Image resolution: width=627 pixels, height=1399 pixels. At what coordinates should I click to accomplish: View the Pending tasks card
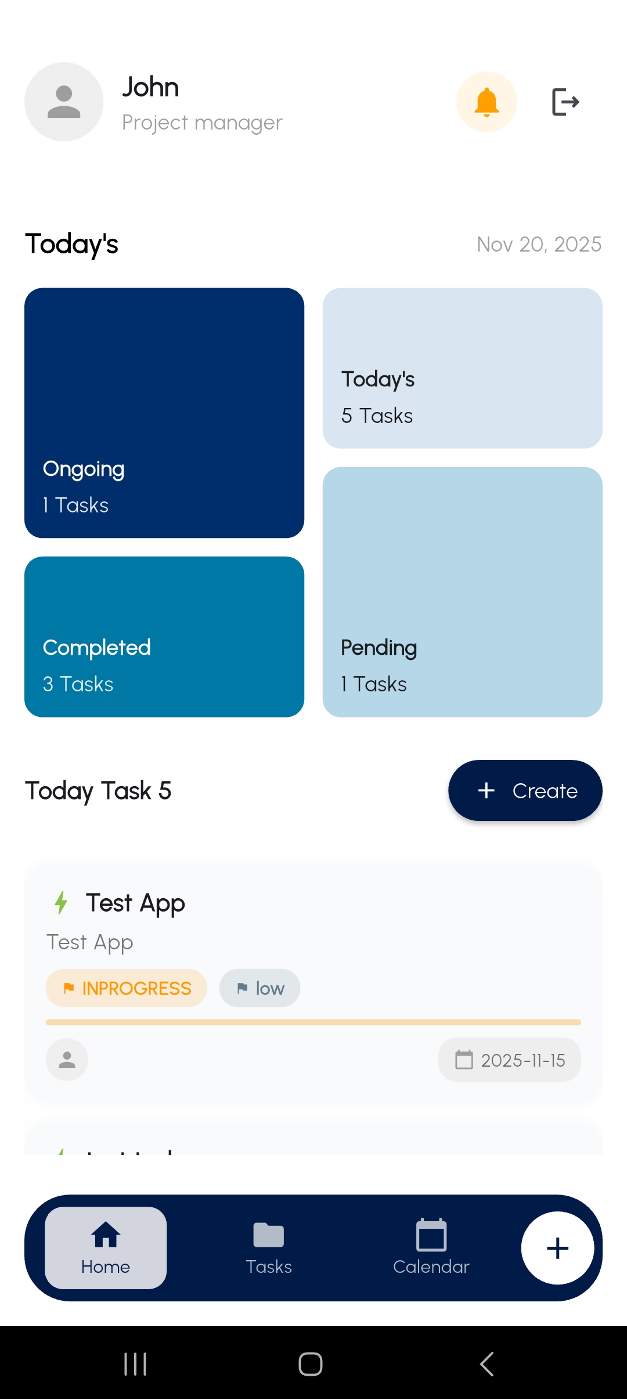click(463, 592)
